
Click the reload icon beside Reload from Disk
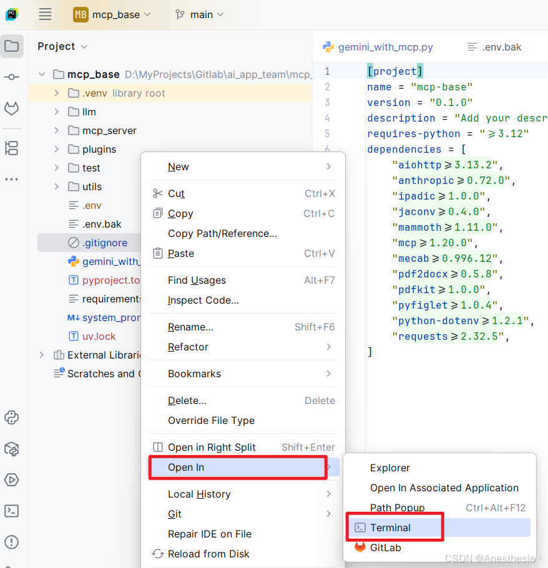click(158, 554)
